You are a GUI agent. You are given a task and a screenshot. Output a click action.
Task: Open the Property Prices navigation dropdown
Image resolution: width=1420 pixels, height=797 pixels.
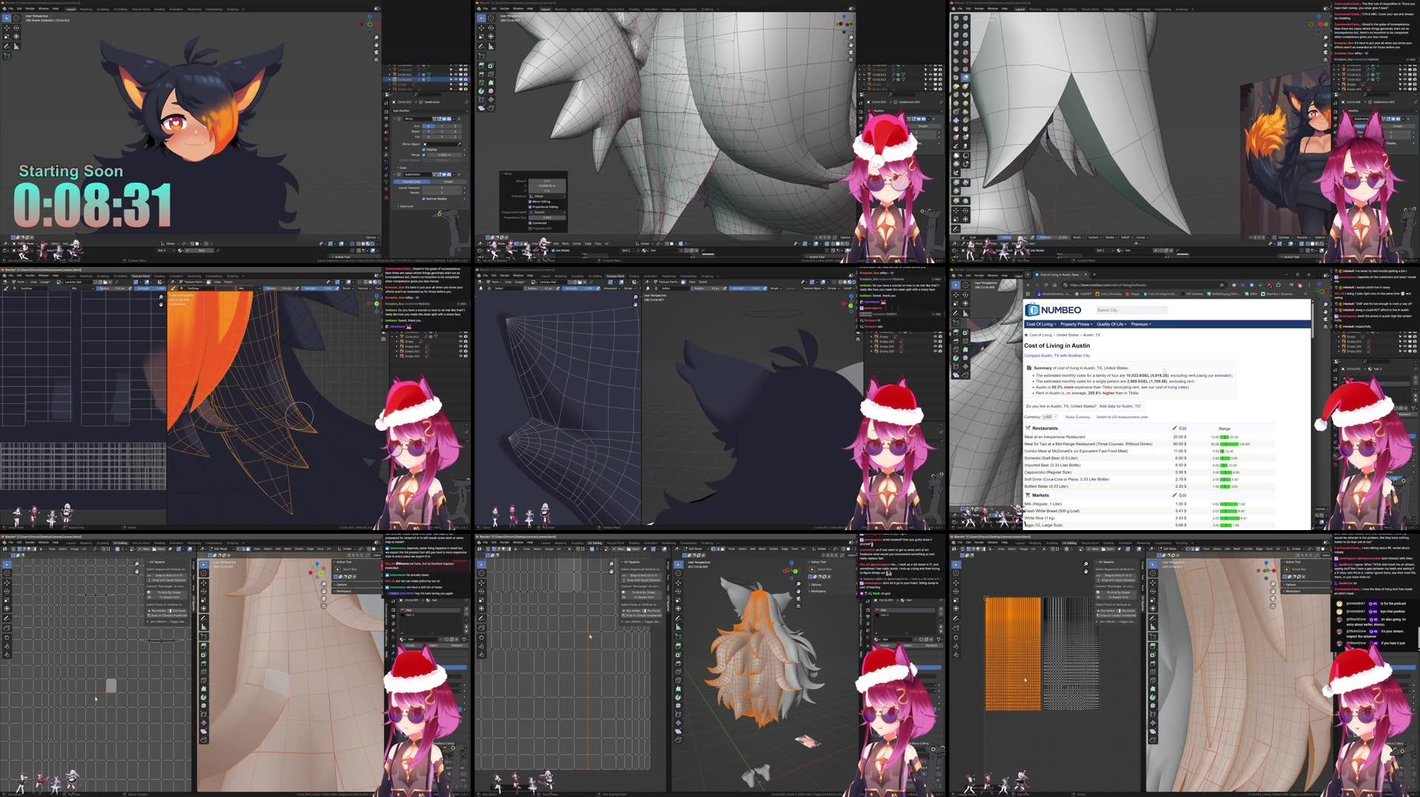tap(1076, 324)
